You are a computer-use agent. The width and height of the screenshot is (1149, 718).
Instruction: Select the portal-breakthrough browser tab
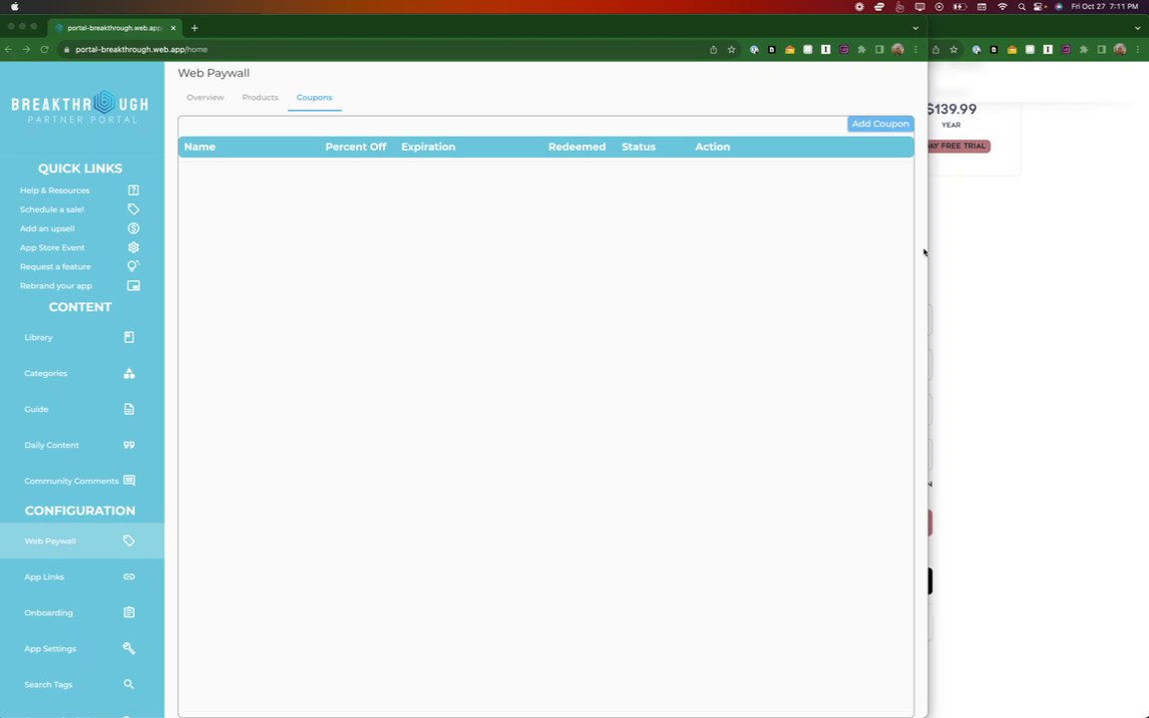pyautogui.click(x=115, y=28)
